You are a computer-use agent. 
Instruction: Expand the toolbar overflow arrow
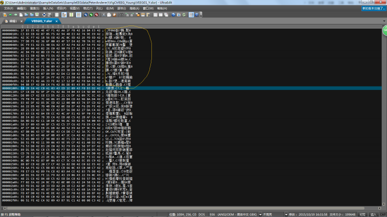(201, 15)
